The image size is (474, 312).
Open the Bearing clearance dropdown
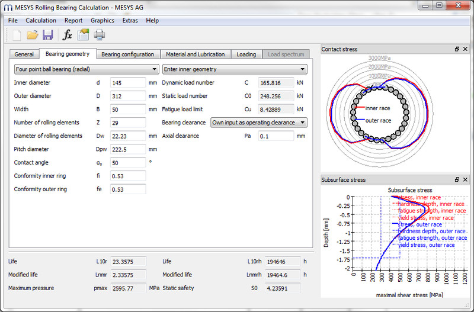click(x=259, y=123)
